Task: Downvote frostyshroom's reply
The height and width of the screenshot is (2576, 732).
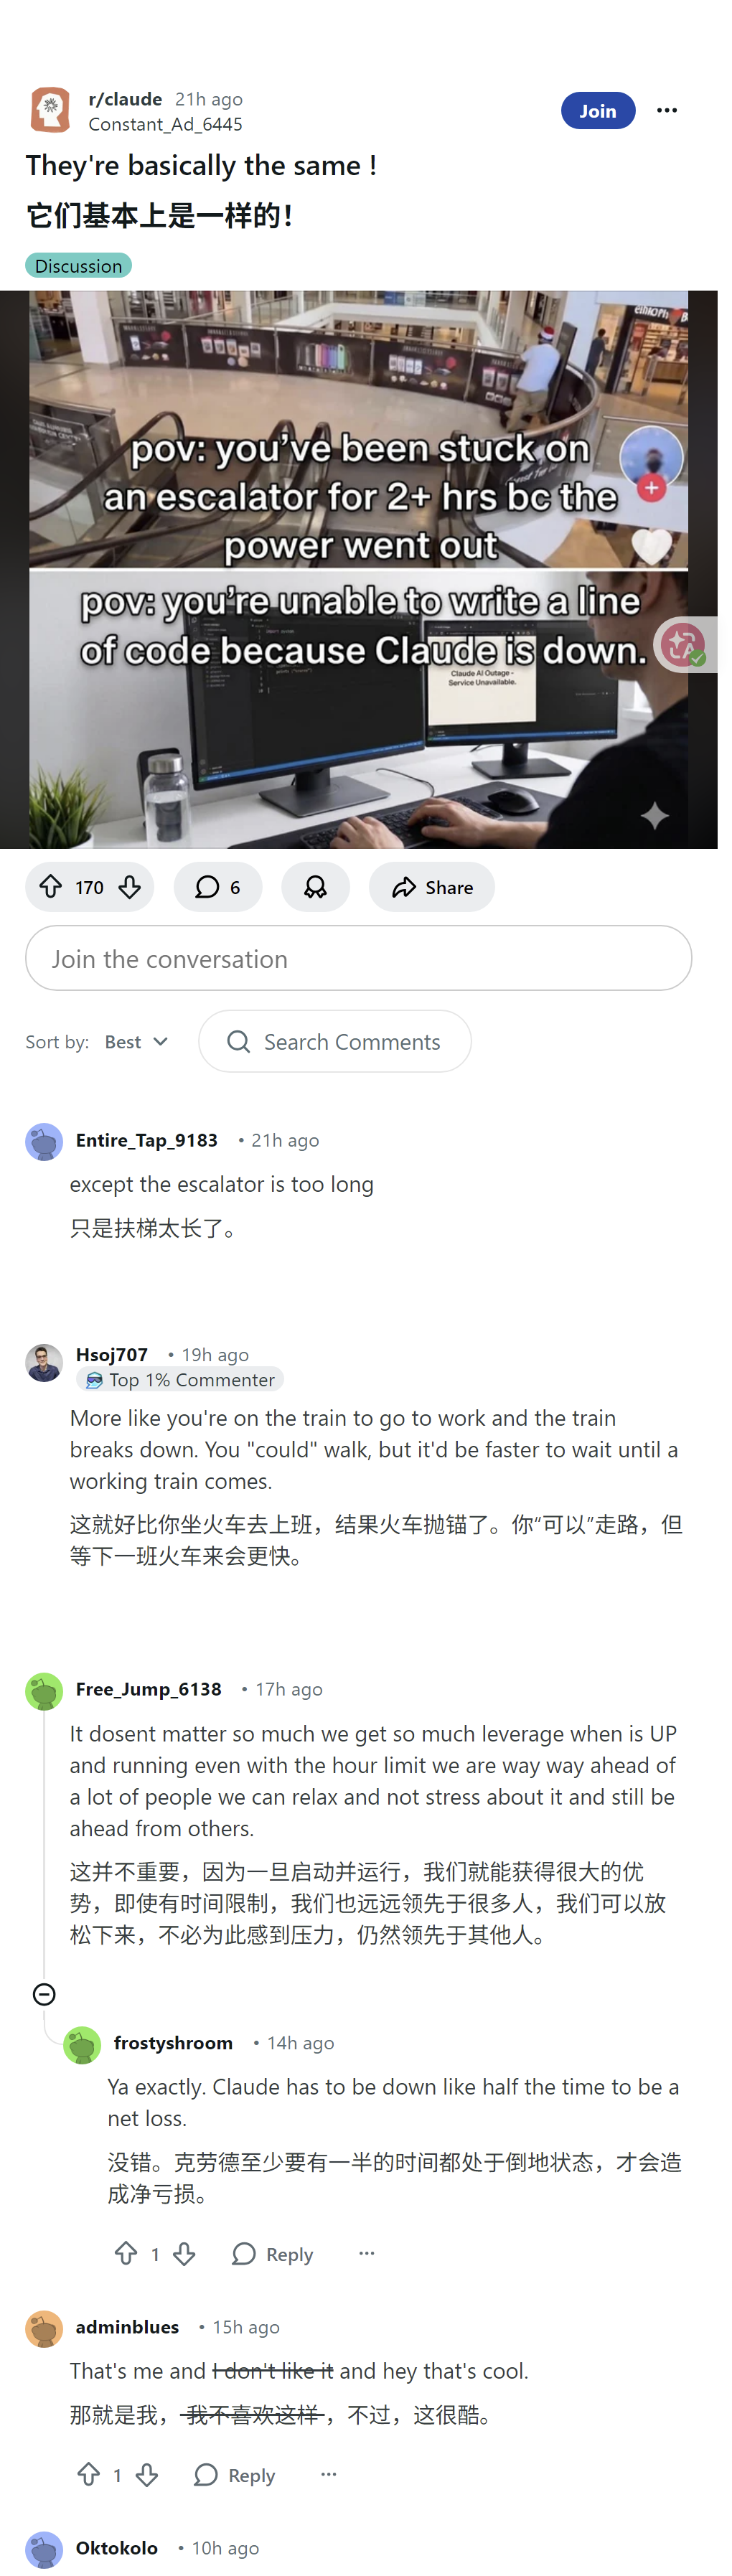Action: (x=184, y=2253)
